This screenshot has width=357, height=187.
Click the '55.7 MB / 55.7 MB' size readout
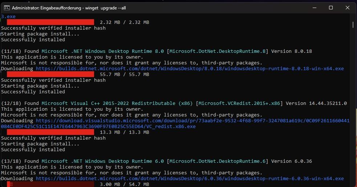coord(125,75)
